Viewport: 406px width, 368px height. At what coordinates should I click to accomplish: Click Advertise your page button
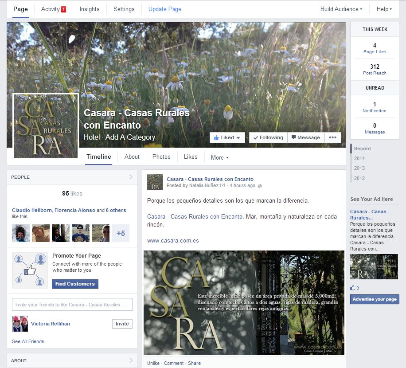375,299
